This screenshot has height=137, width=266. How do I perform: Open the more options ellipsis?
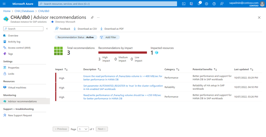[98, 17]
